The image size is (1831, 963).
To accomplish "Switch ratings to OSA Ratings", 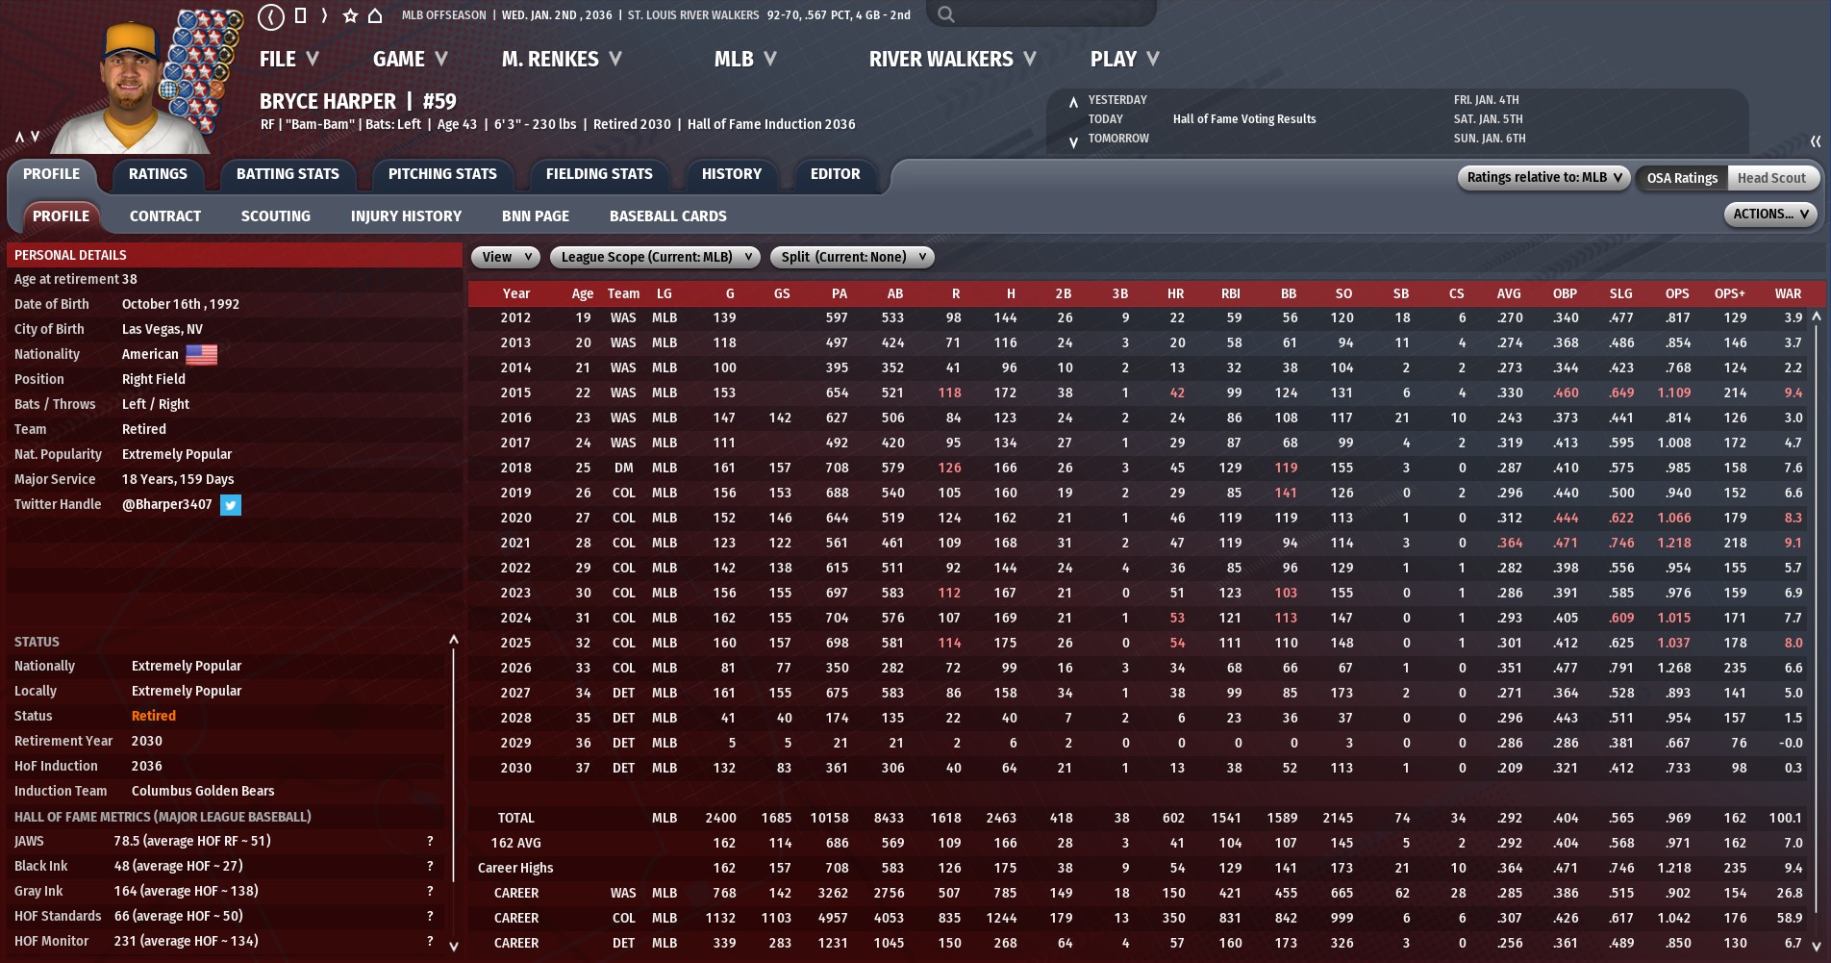I will [x=1682, y=178].
